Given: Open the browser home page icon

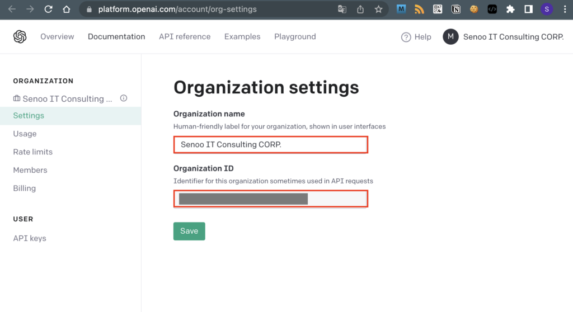Looking at the screenshot, I should pyautogui.click(x=66, y=9).
